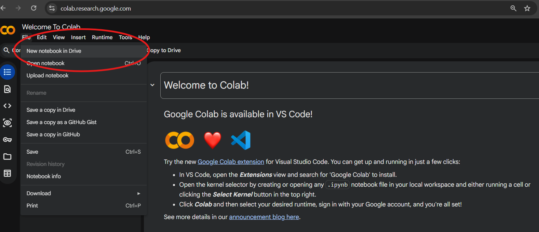Select Save a copy in GitHub
This screenshot has height=232, width=539.
[84, 135]
